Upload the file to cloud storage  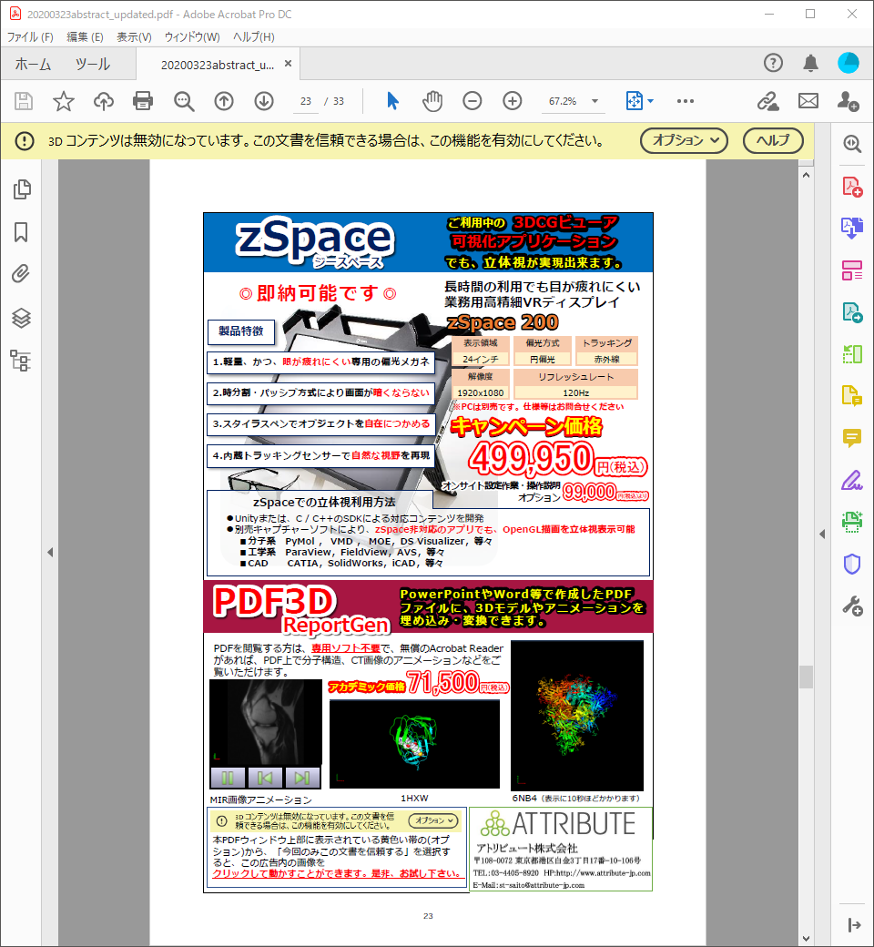click(103, 101)
